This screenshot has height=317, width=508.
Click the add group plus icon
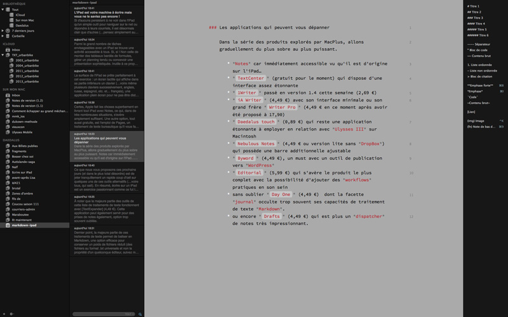pyautogui.click(x=4, y=314)
